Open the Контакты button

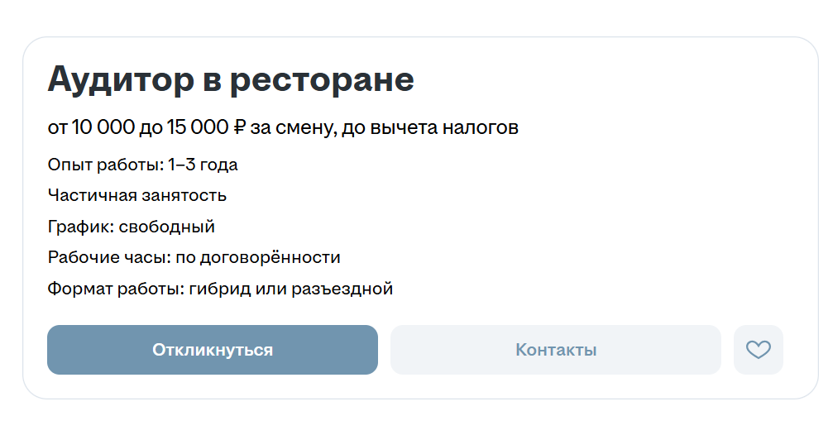point(556,350)
